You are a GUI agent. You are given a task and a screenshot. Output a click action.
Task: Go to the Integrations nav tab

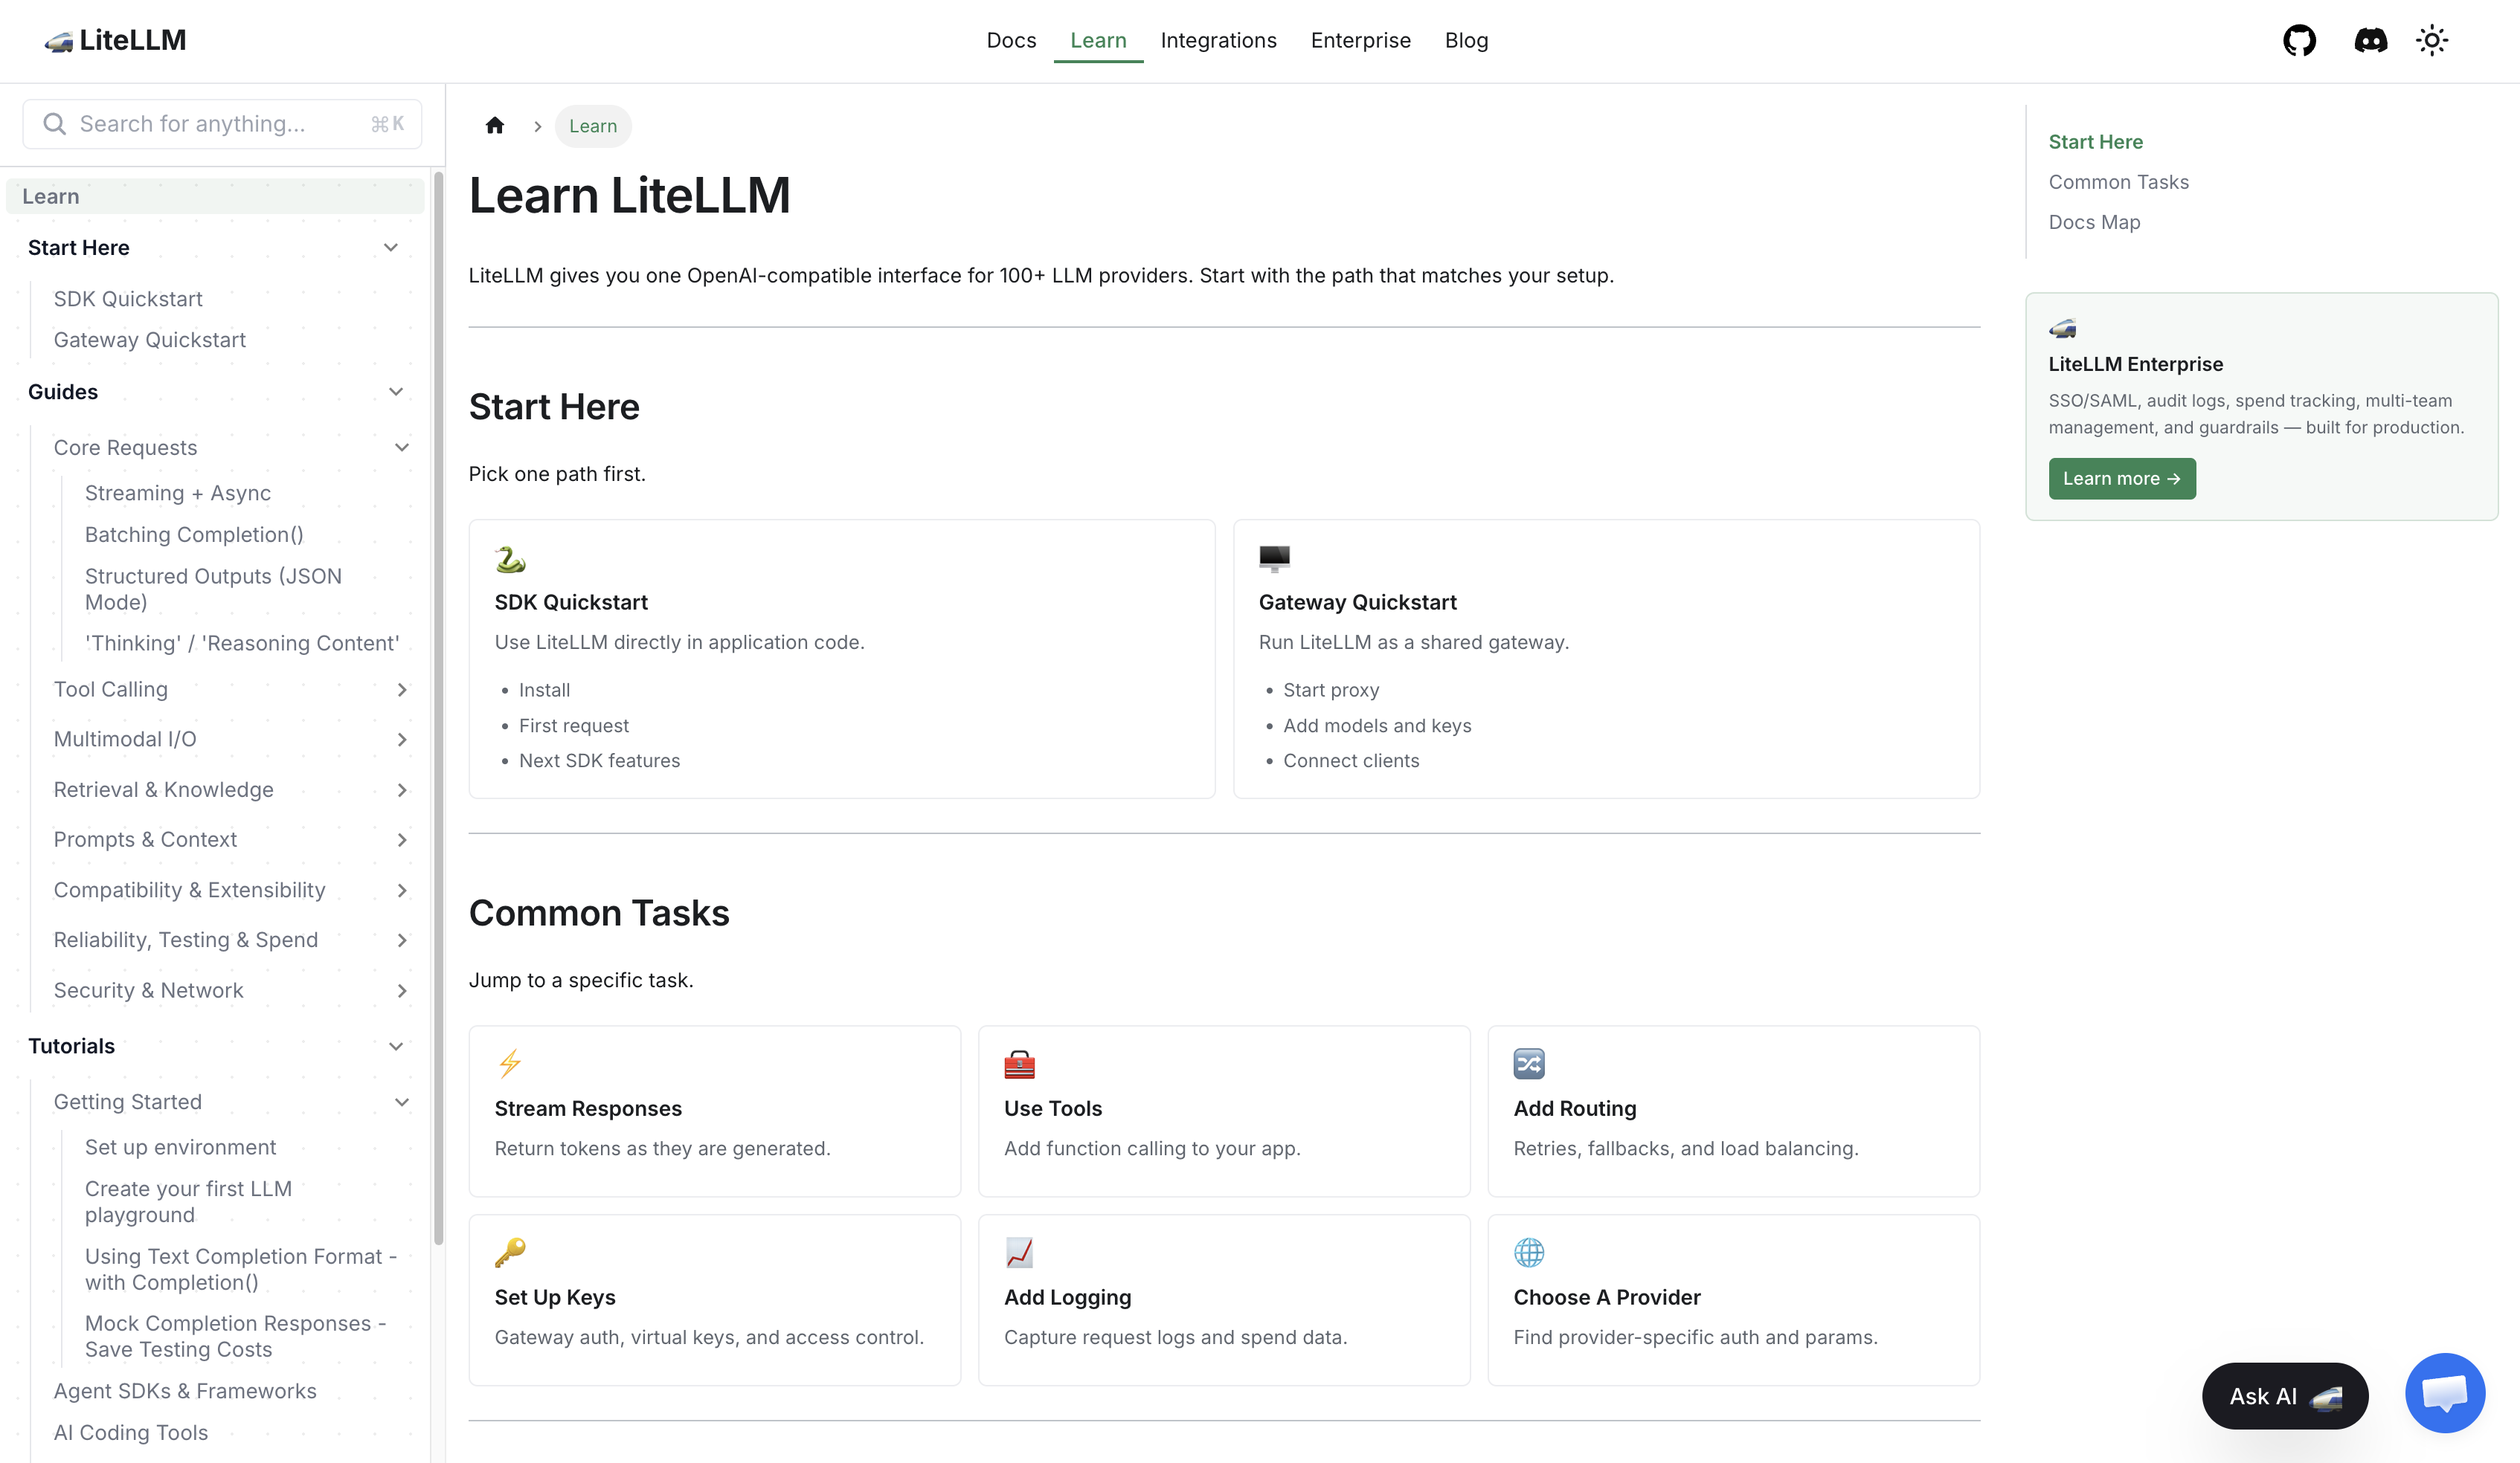(1218, 41)
